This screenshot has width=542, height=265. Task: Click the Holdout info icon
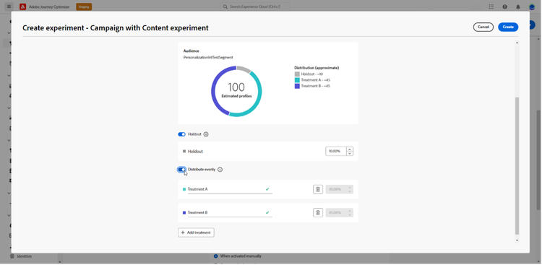click(x=206, y=134)
